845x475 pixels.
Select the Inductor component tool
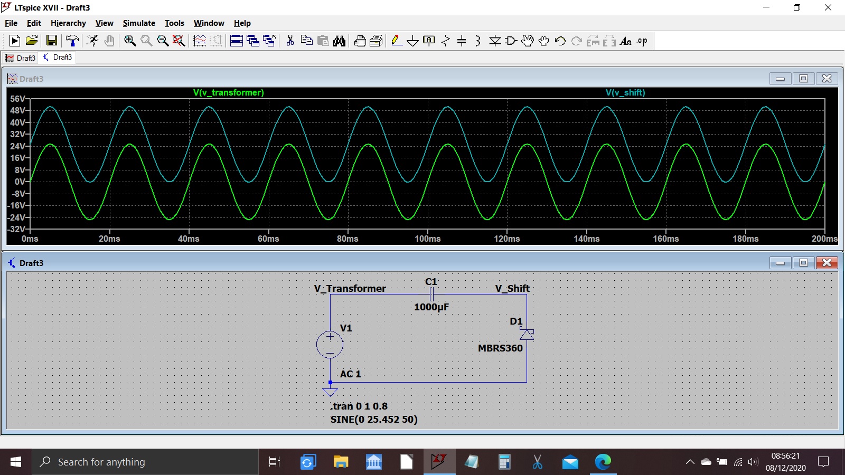(478, 41)
